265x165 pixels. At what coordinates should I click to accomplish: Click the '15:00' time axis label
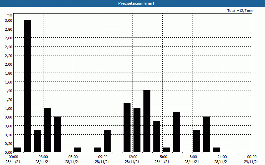click(x=163, y=157)
